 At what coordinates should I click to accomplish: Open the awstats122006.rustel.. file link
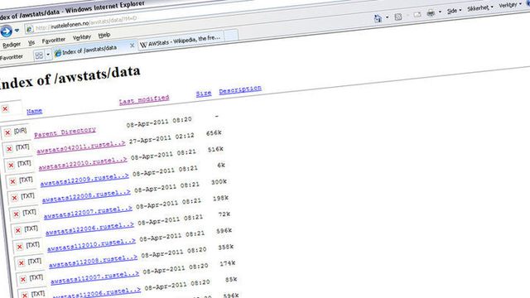89,229
